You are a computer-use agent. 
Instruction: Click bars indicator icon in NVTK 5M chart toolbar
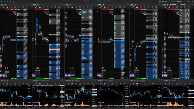coord(88,84)
